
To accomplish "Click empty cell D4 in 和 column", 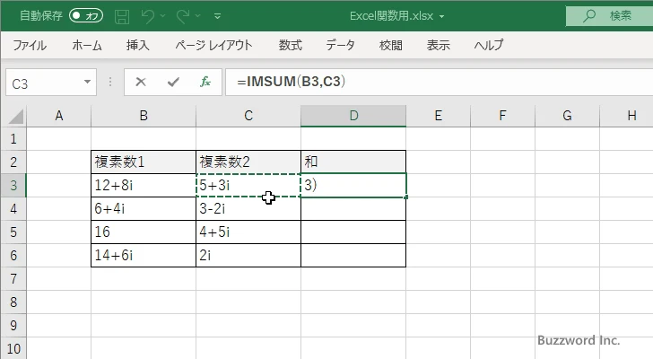I will (x=353, y=208).
